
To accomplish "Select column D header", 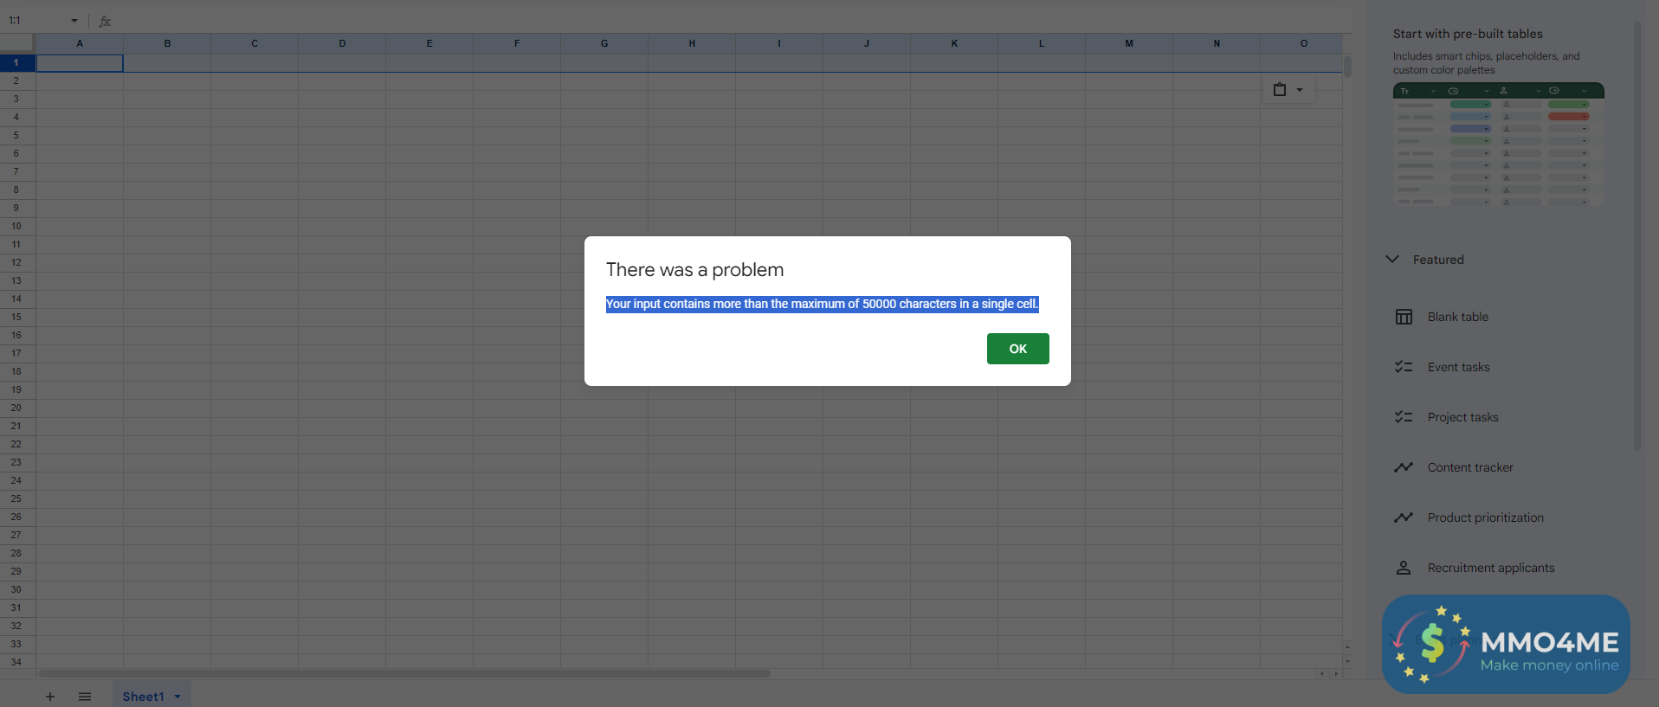I will point(342,43).
